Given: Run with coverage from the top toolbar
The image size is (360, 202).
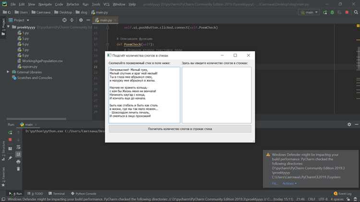Looking at the screenshot, I should [x=339, y=12].
